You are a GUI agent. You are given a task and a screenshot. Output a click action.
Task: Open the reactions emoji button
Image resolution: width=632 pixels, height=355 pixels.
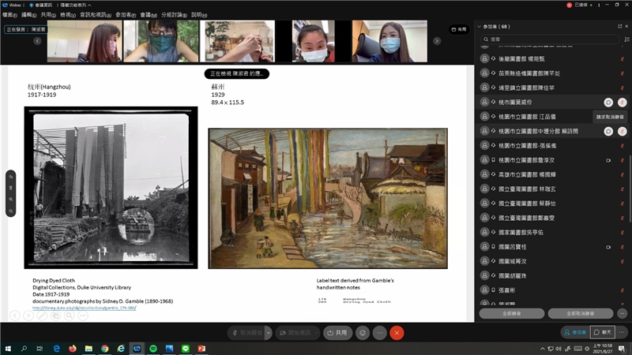click(363, 333)
